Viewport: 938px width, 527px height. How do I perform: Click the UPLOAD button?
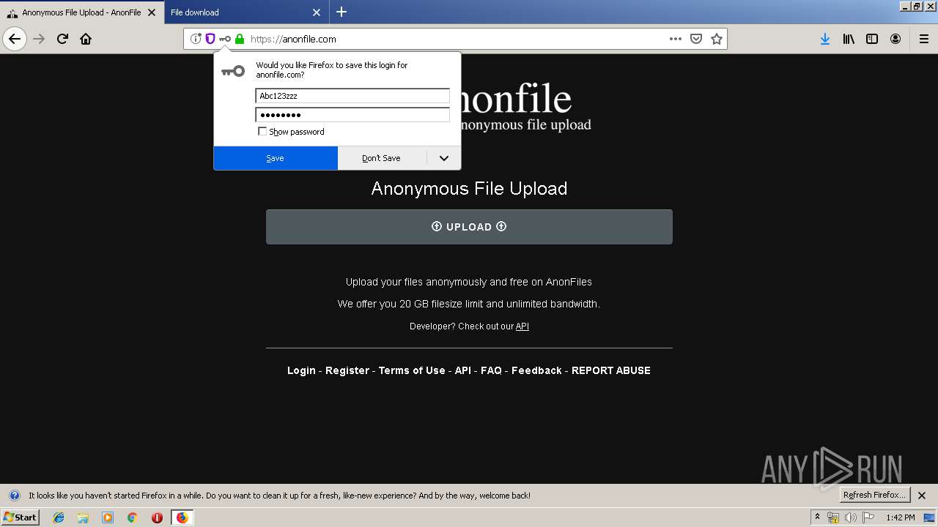[x=469, y=227]
